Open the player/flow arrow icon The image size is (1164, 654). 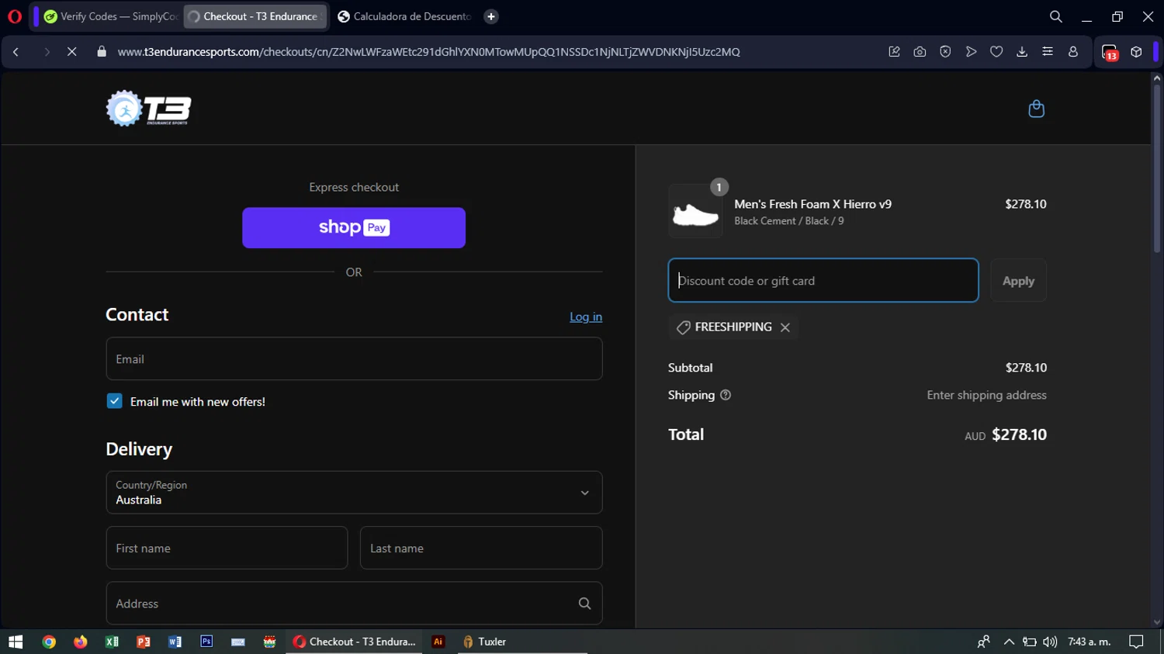pos(971,52)
